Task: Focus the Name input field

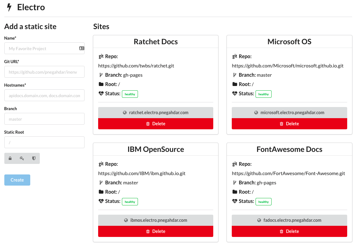Action: point(44,48)
